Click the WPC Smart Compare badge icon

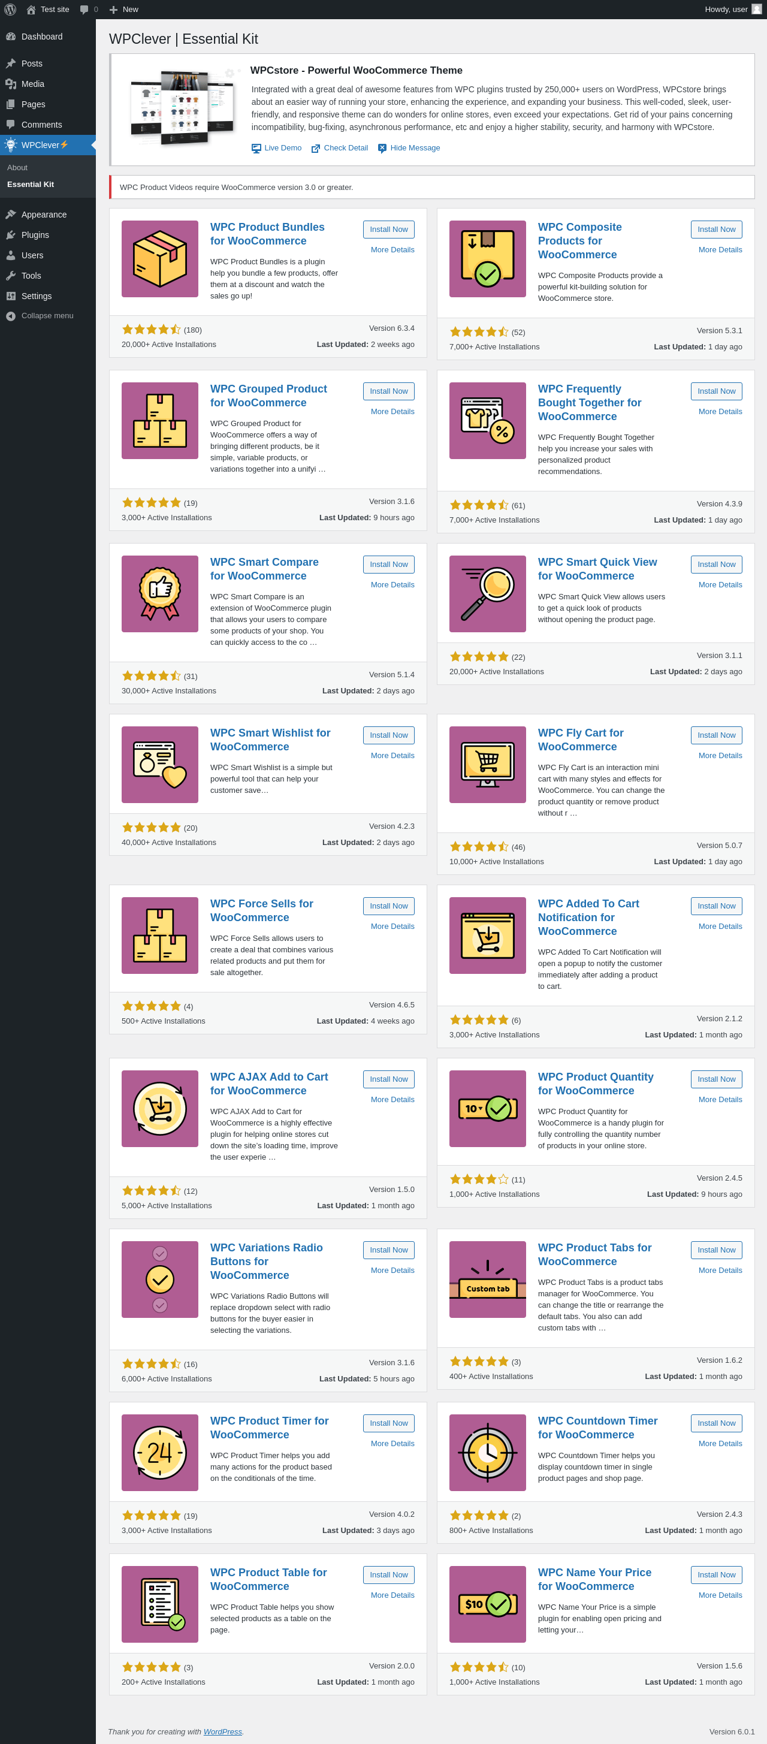pos(160,594)
